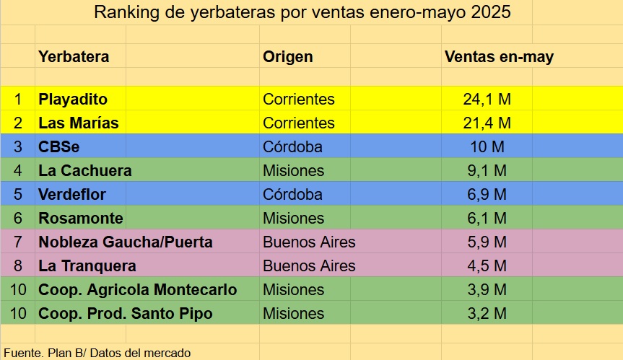The image size is (623, 360).
Task: Select the Playadito cell
Action: tap(73, 99)
